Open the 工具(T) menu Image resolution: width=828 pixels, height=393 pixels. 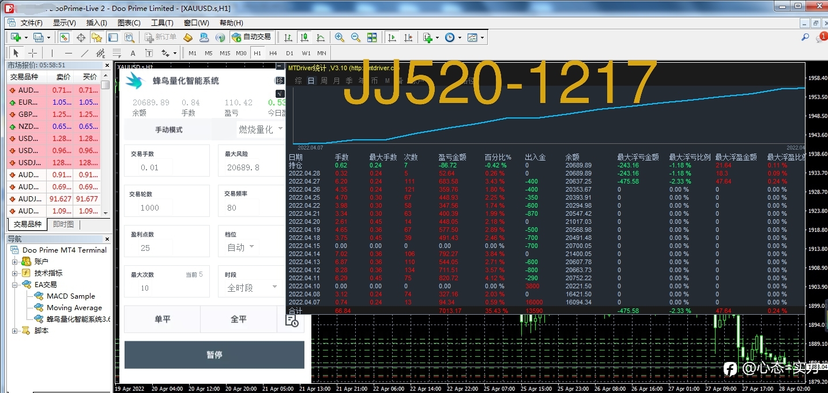point(162,23)
